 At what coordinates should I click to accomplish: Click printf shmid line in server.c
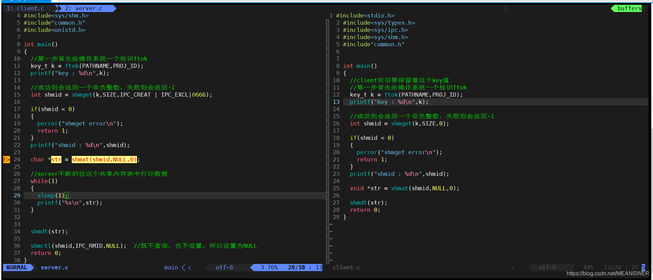pyautogui.click(x=80, y=145)
